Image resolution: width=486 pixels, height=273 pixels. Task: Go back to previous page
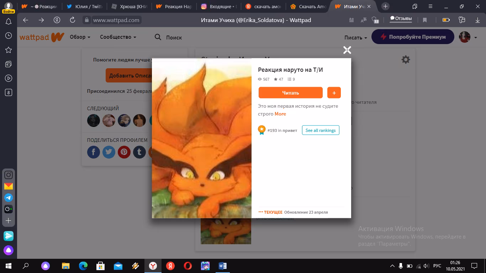pyautogui.click(x=26, y=20)
